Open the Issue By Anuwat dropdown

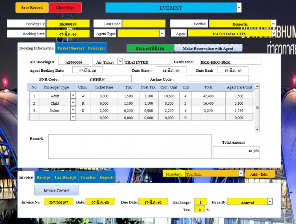coord(270,201)
